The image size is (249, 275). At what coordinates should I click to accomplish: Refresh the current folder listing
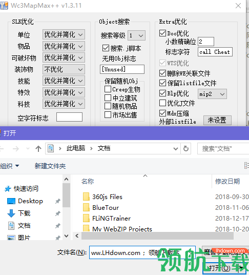(x=186, y=149)
